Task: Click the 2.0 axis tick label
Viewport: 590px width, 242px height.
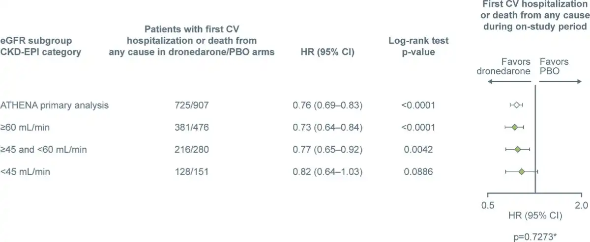Action: [582, 204]
